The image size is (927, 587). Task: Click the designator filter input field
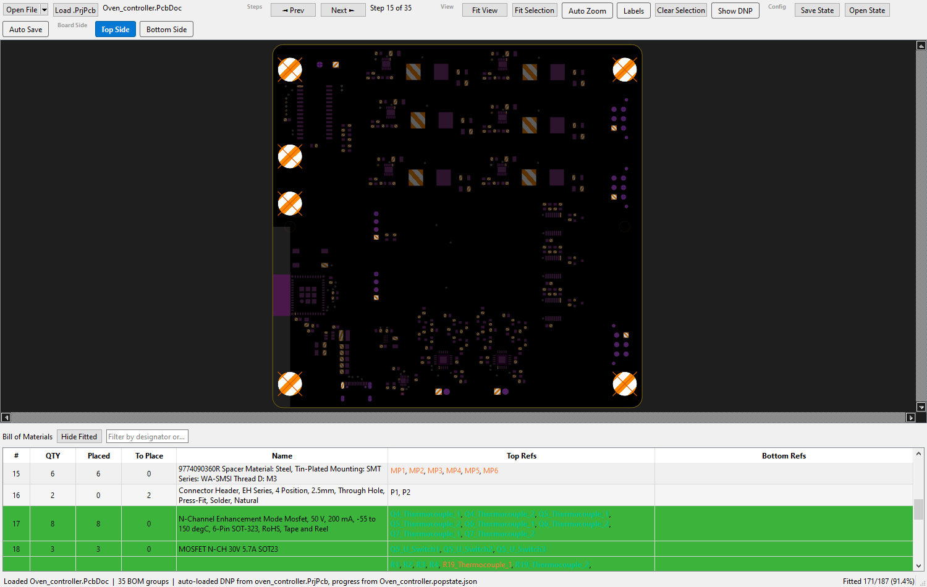click(x=147, y=436)
